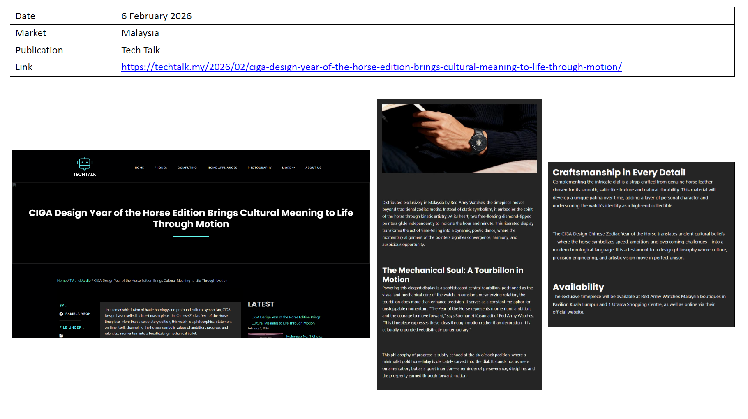Image resolution: width=748 pixels, height=419 pixels.
Task: Click the FILE UNDER label
Action: tap(72, 327)
